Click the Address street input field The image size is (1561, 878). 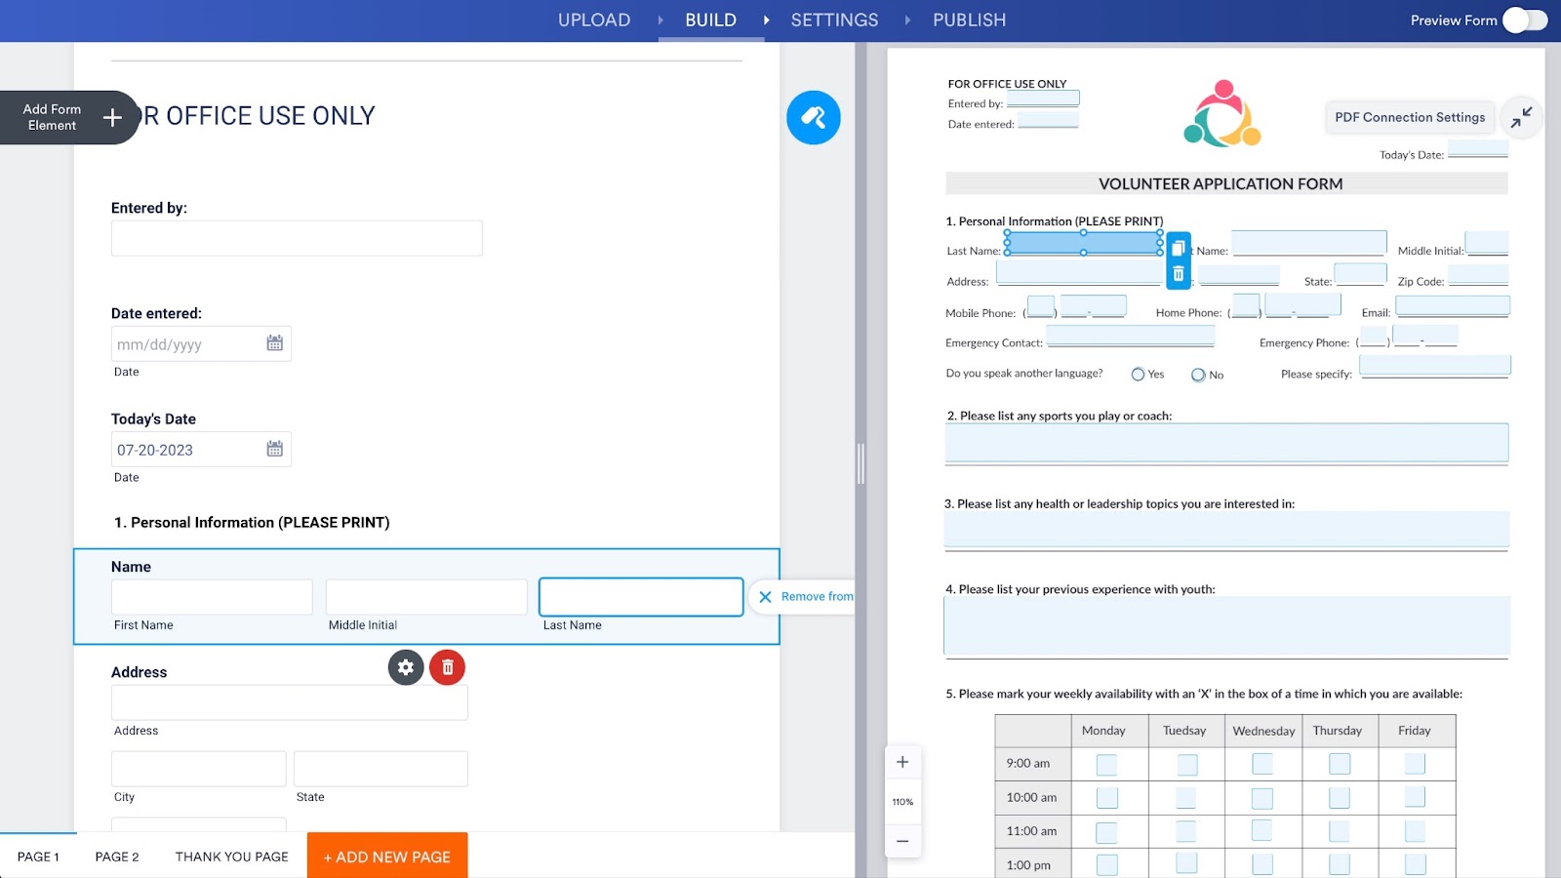290,702
